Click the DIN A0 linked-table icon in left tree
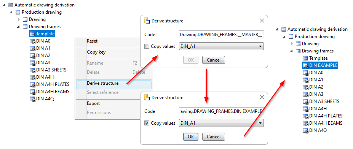353x149 pixels. click(33, 41)
